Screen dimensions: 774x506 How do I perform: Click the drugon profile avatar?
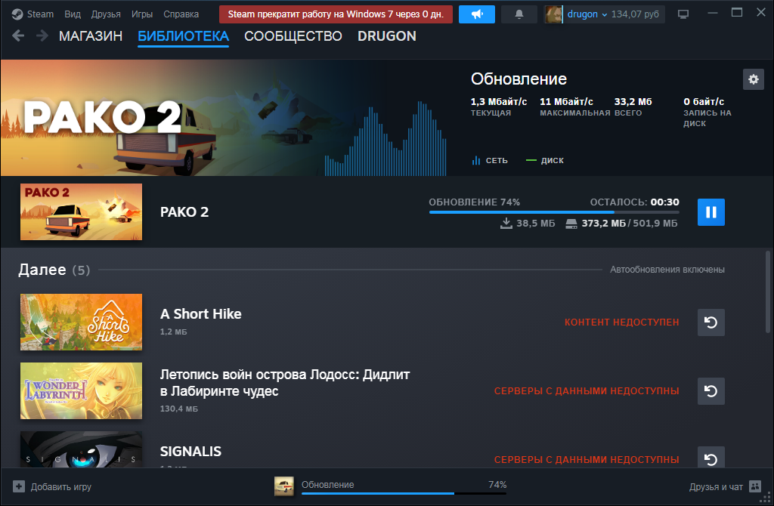(553, 14)
